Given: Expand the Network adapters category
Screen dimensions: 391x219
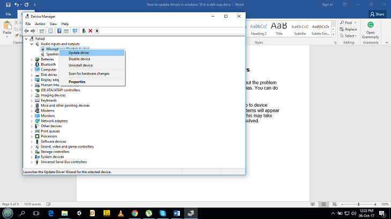Looking at the screenshot, I should [x=32, y=121].
